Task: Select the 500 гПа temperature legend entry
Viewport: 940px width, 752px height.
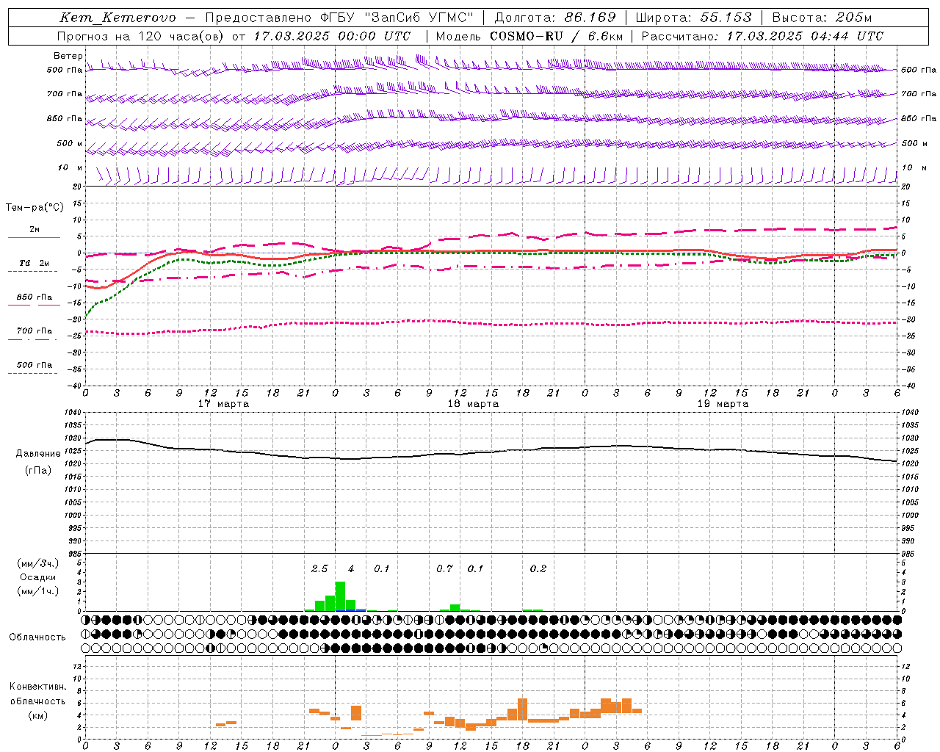Action: (34, 367)
